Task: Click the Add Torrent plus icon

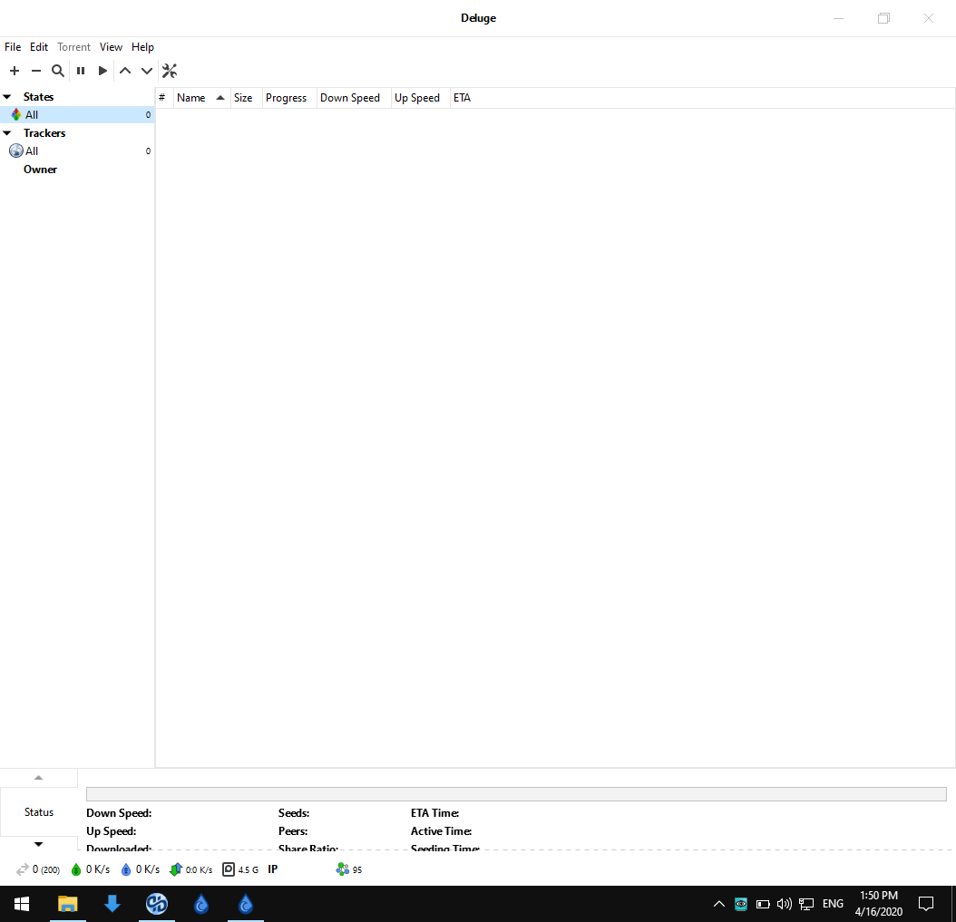Action: (x=15, y=71)
